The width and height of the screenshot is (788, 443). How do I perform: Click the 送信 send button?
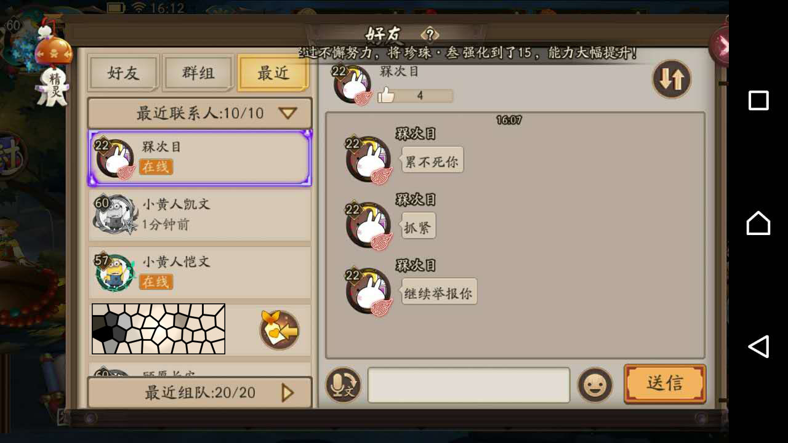click(665, 384)
